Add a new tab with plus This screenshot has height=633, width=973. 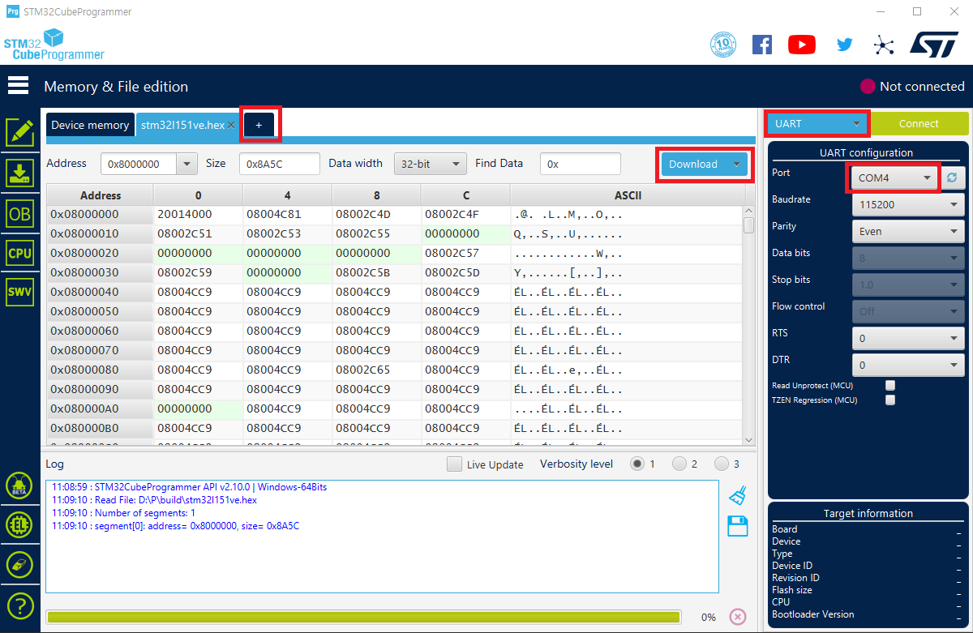259,125
